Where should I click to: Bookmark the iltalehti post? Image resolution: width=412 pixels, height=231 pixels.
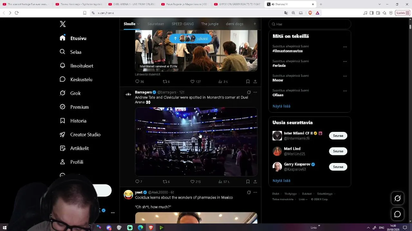pyautogui.click(x=248, y=81)
